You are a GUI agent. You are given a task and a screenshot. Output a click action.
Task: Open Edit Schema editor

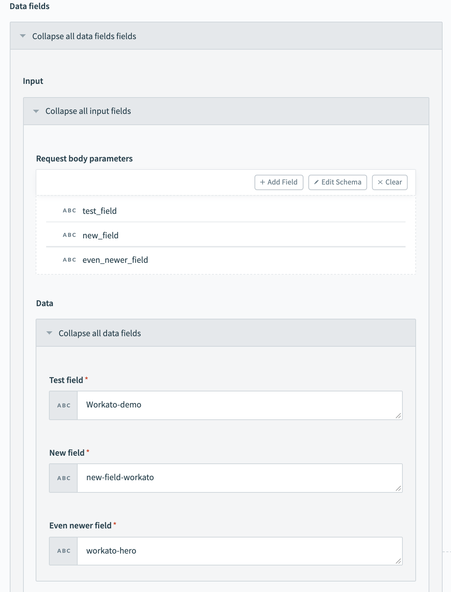(337, 182)
